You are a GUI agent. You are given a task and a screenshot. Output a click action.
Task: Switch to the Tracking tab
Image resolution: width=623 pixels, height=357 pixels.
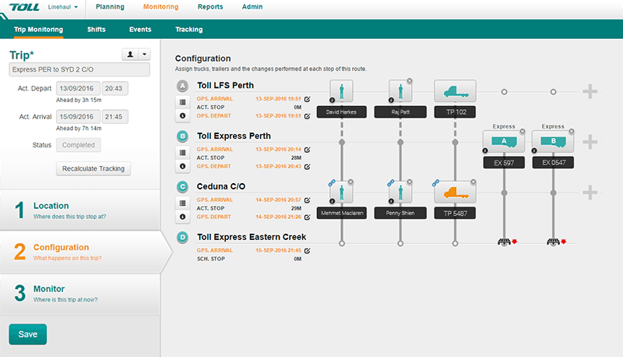pos(189,30)
